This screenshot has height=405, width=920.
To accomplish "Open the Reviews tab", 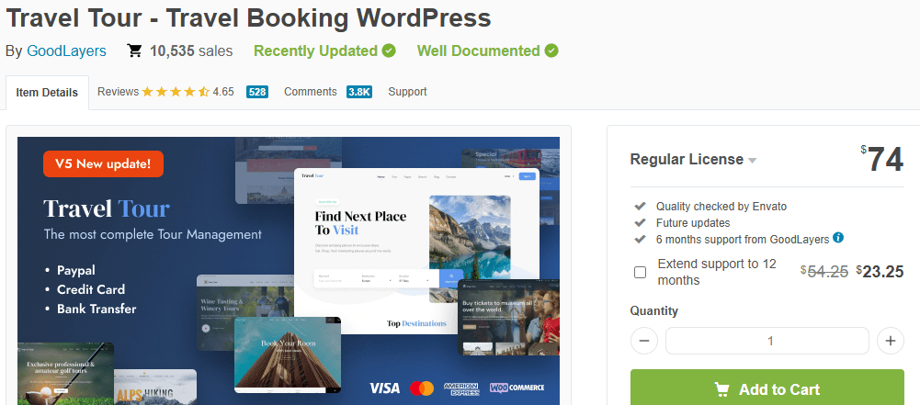I will click(x=118, y=92).
